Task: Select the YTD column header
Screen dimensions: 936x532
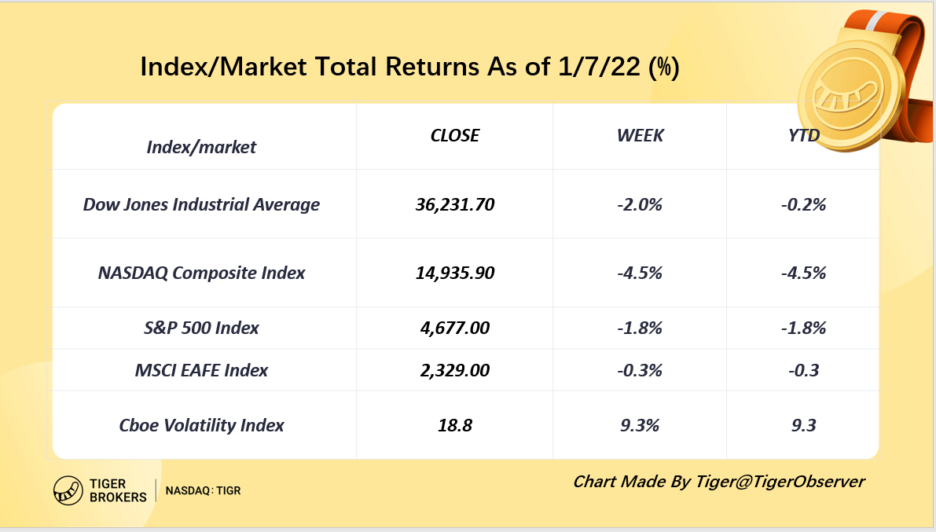Action: 803,135
